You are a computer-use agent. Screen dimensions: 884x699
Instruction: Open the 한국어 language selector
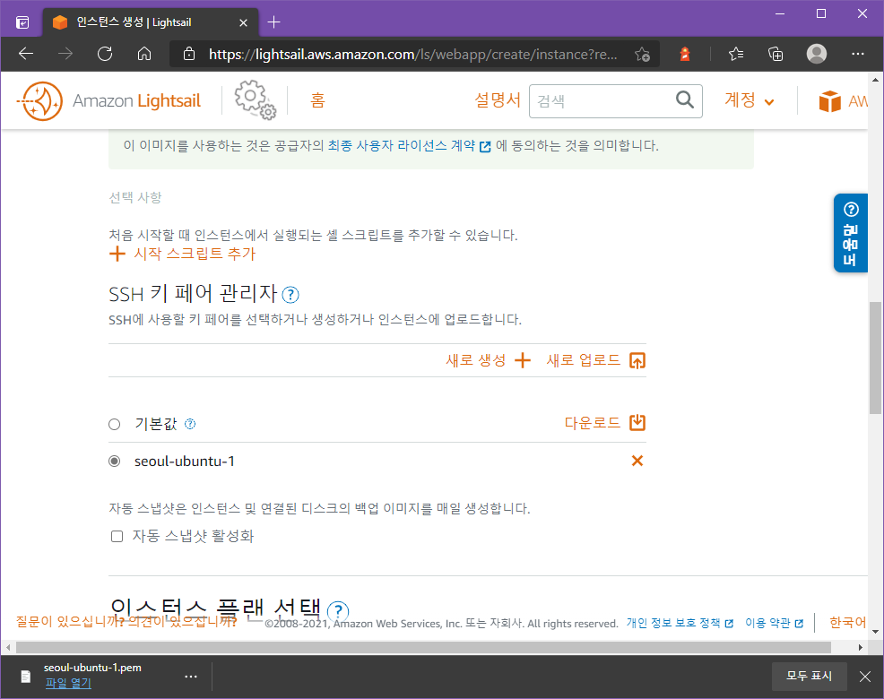(x=847, y=622)
